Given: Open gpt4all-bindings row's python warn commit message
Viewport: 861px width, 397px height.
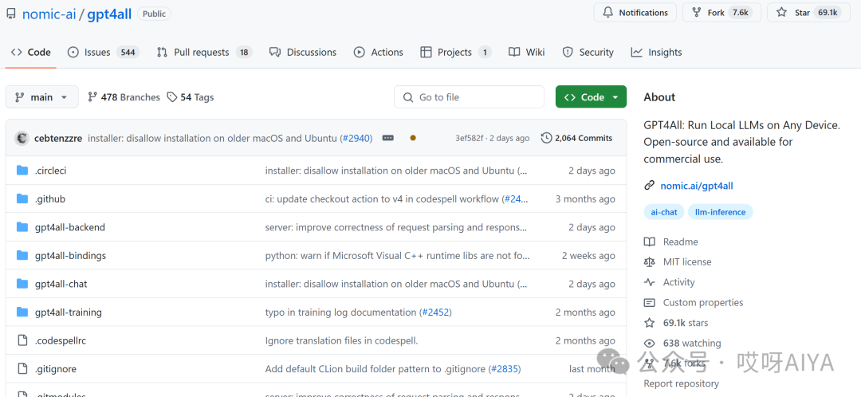Looking at the screenshot, I should point(397,256).
